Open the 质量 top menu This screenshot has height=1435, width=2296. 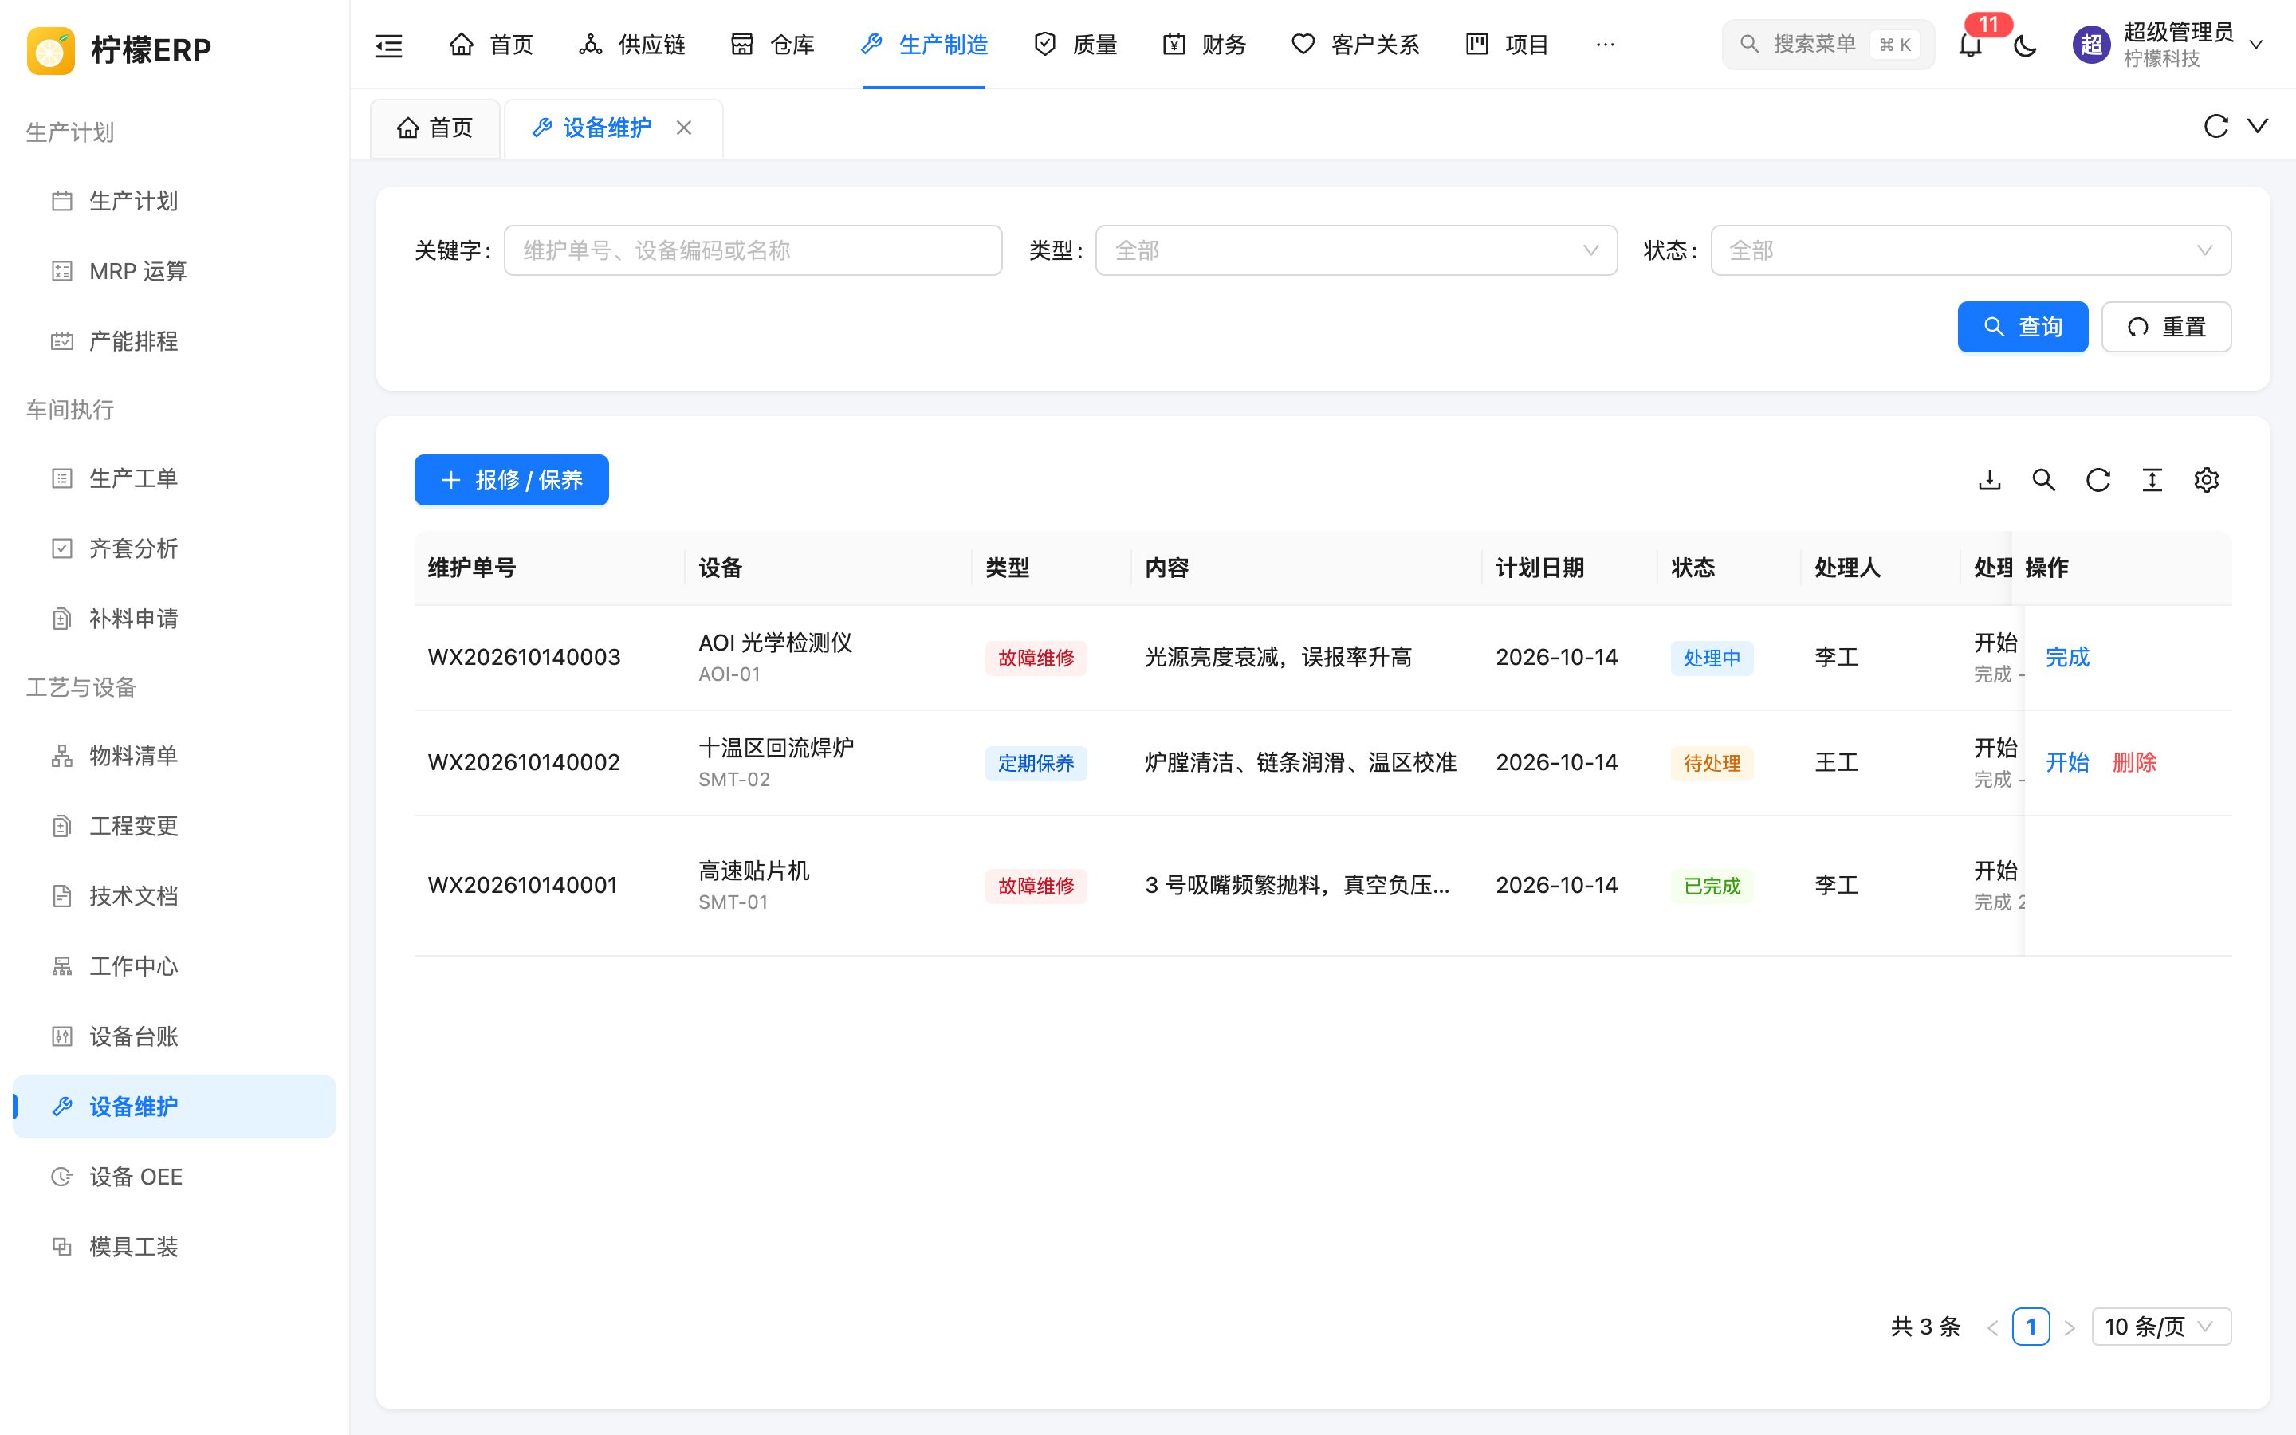(1075, 45)
